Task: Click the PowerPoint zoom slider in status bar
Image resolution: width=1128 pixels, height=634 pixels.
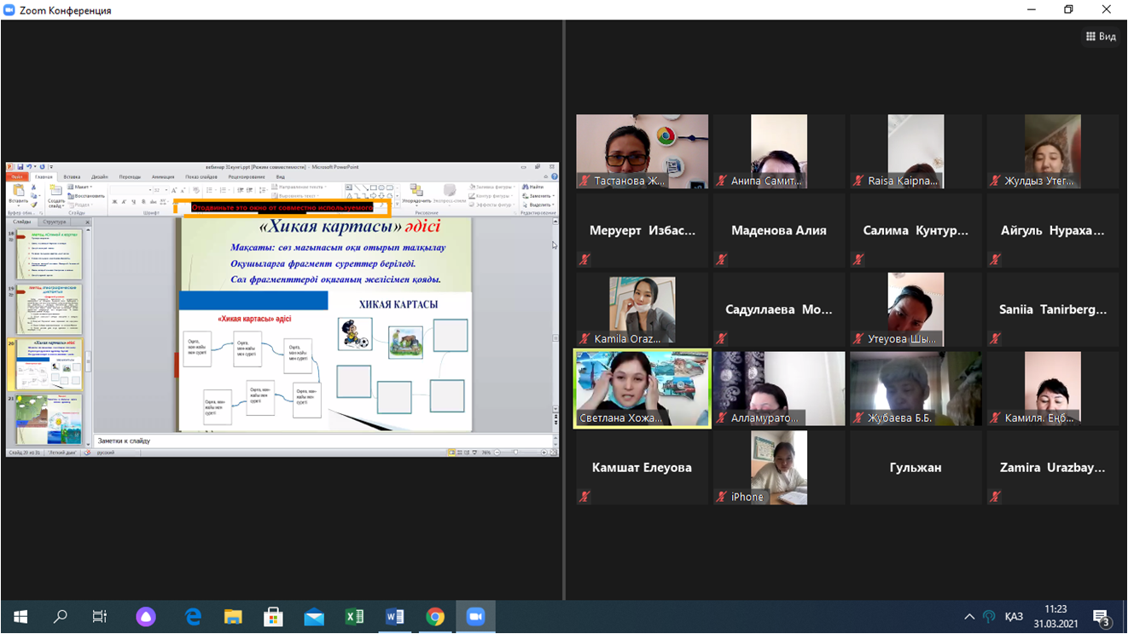Action: click(515, 452)
